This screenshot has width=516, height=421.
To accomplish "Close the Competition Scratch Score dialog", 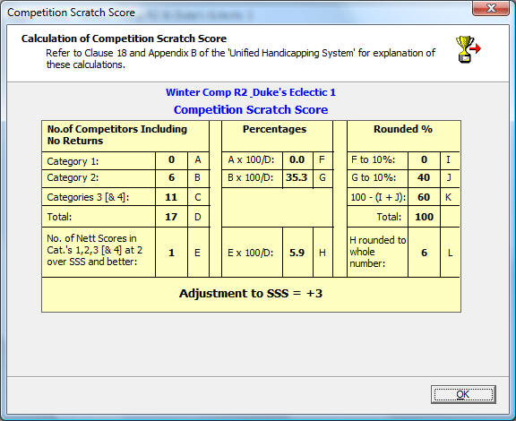I will coord(491,8).
